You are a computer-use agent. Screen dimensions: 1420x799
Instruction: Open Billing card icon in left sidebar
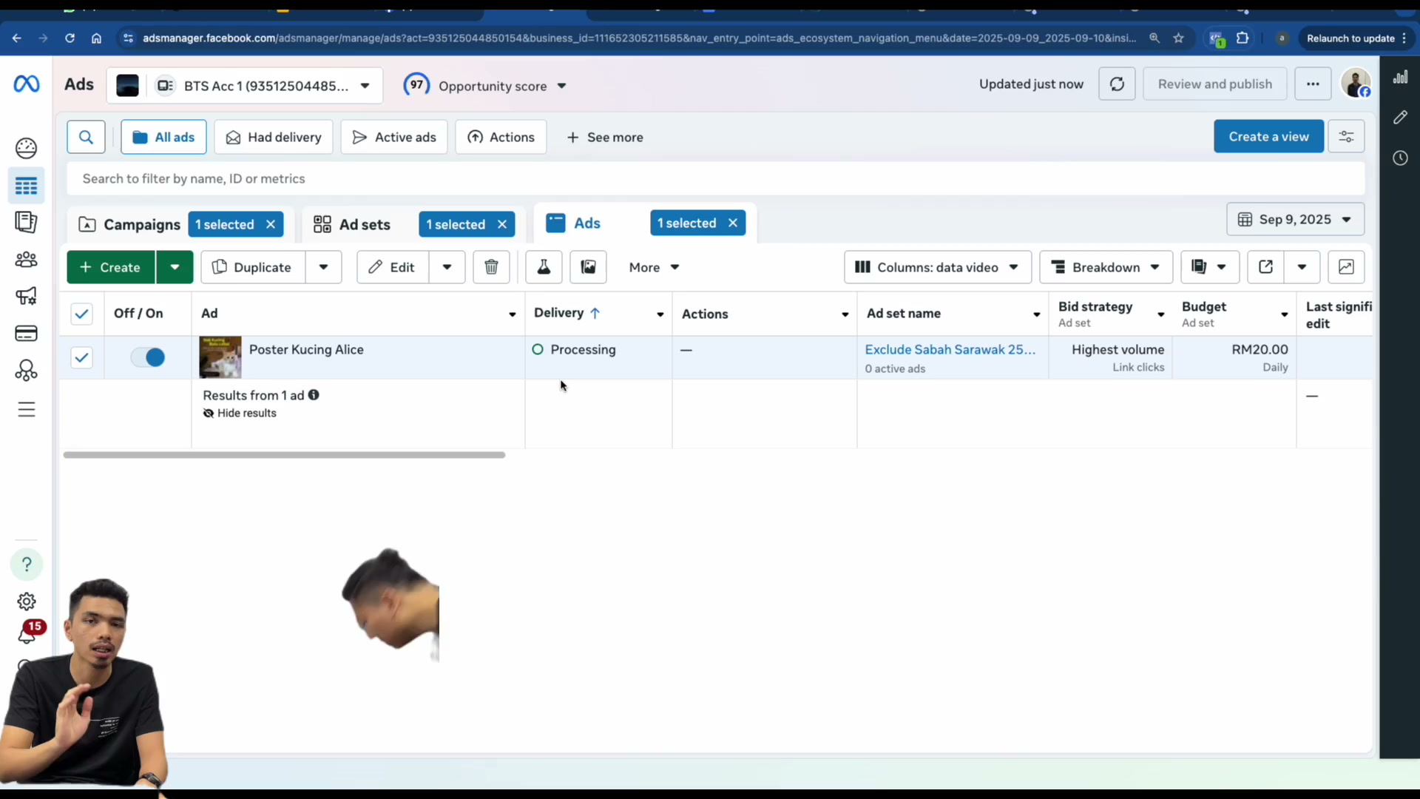26,334
